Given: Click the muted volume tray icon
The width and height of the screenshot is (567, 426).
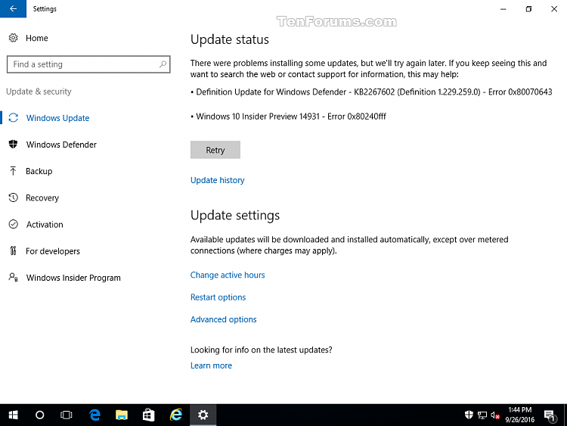Looking at the screenshot, I should (495, 415).
